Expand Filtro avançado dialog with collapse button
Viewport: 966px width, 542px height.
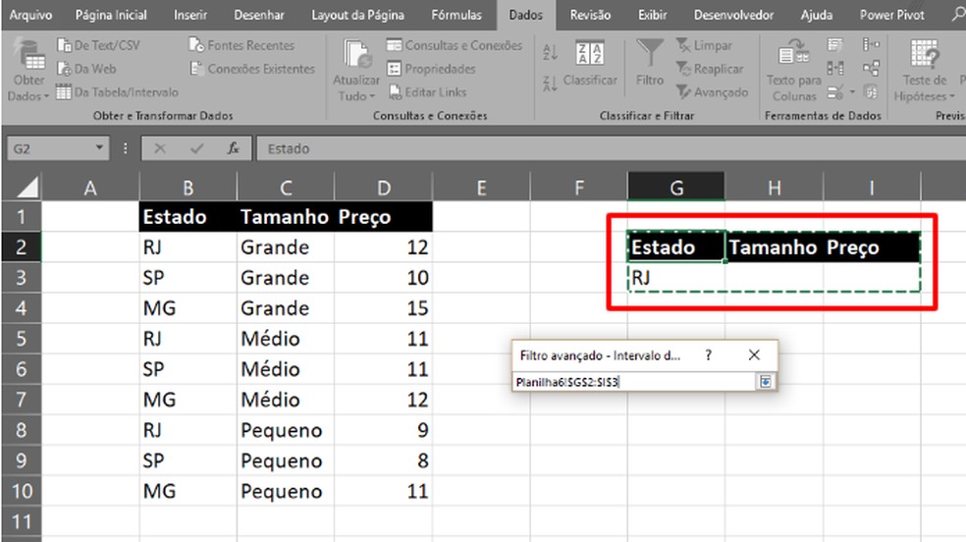pos(765,382)
